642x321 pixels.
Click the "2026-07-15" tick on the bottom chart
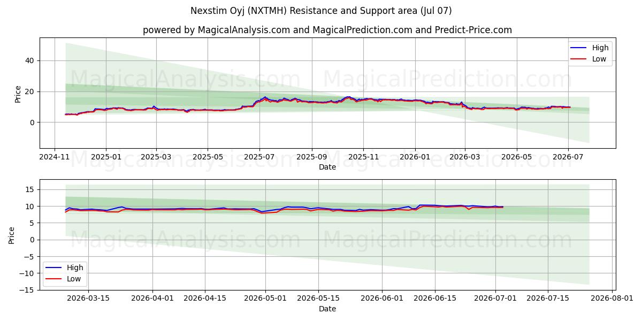[x=548, y=299]
